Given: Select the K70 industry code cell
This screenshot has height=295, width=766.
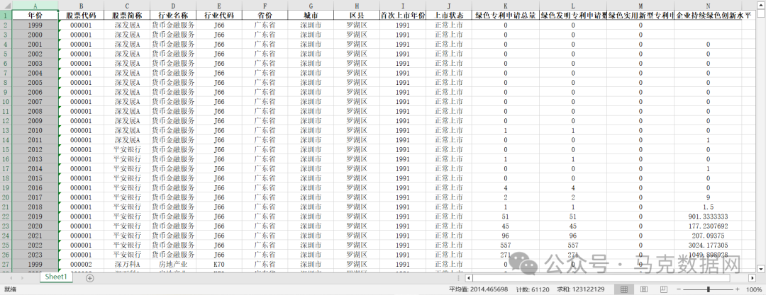Looking at the screenshot, I should (x=219, y=265).
